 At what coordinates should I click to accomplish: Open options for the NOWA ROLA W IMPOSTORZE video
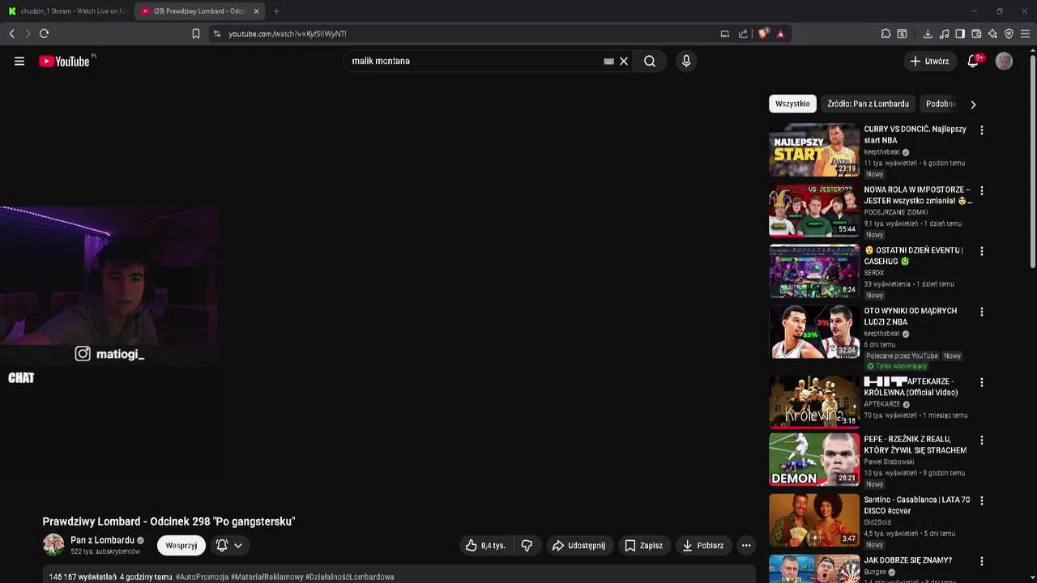(x=982, y=190)
